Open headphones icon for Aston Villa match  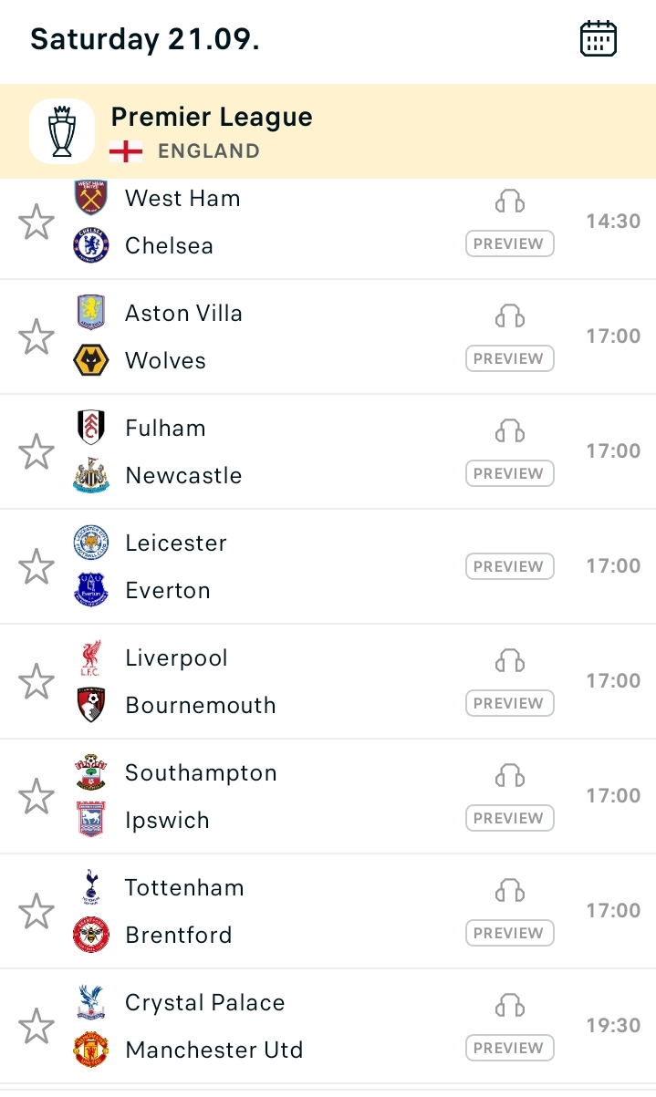[x=510, y=316]
